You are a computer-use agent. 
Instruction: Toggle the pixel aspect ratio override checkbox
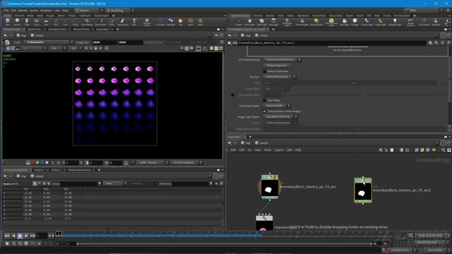[x=233, y=95]
